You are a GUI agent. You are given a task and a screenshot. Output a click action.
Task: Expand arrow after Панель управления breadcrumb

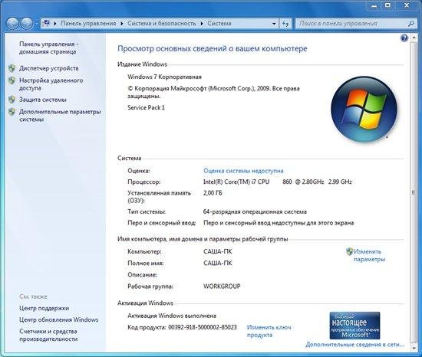tap(122, 24)
